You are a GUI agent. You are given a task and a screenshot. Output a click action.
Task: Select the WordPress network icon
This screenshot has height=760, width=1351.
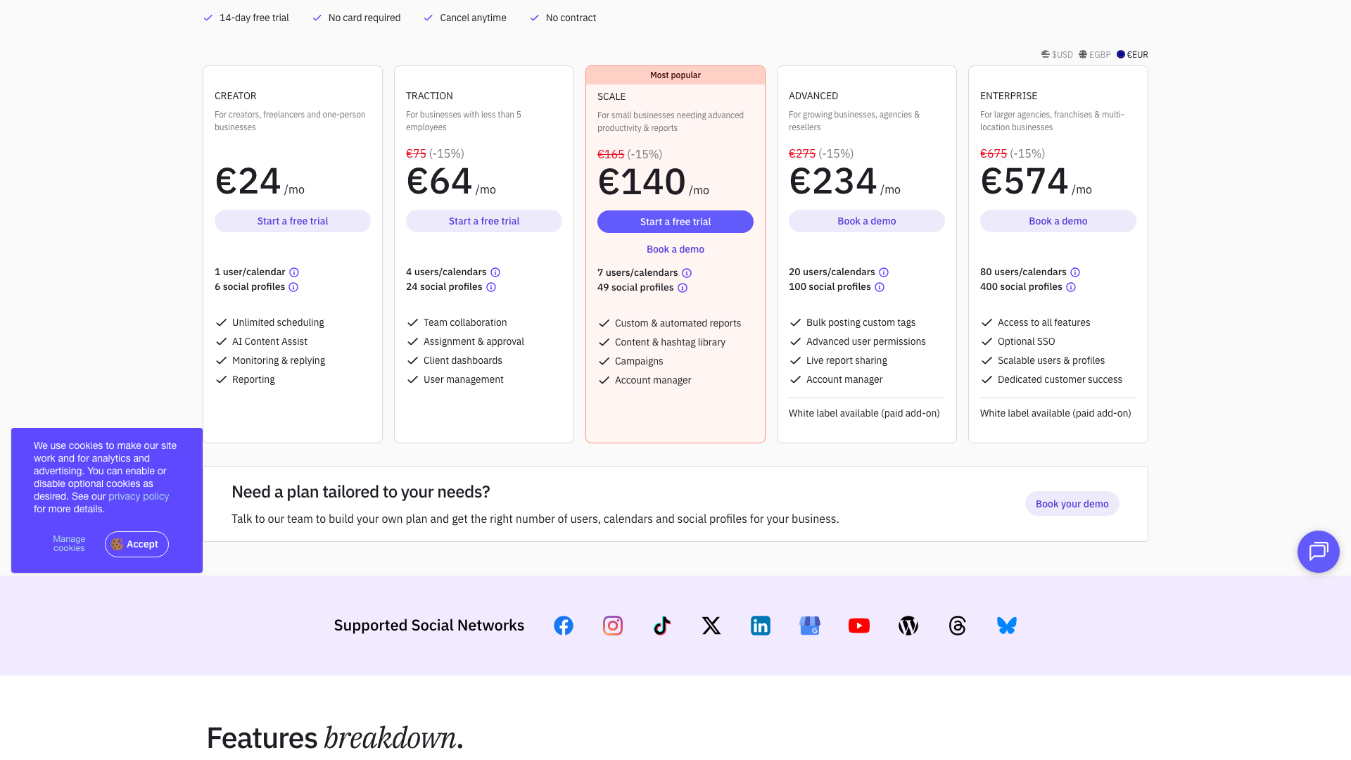tap(908, 626)
